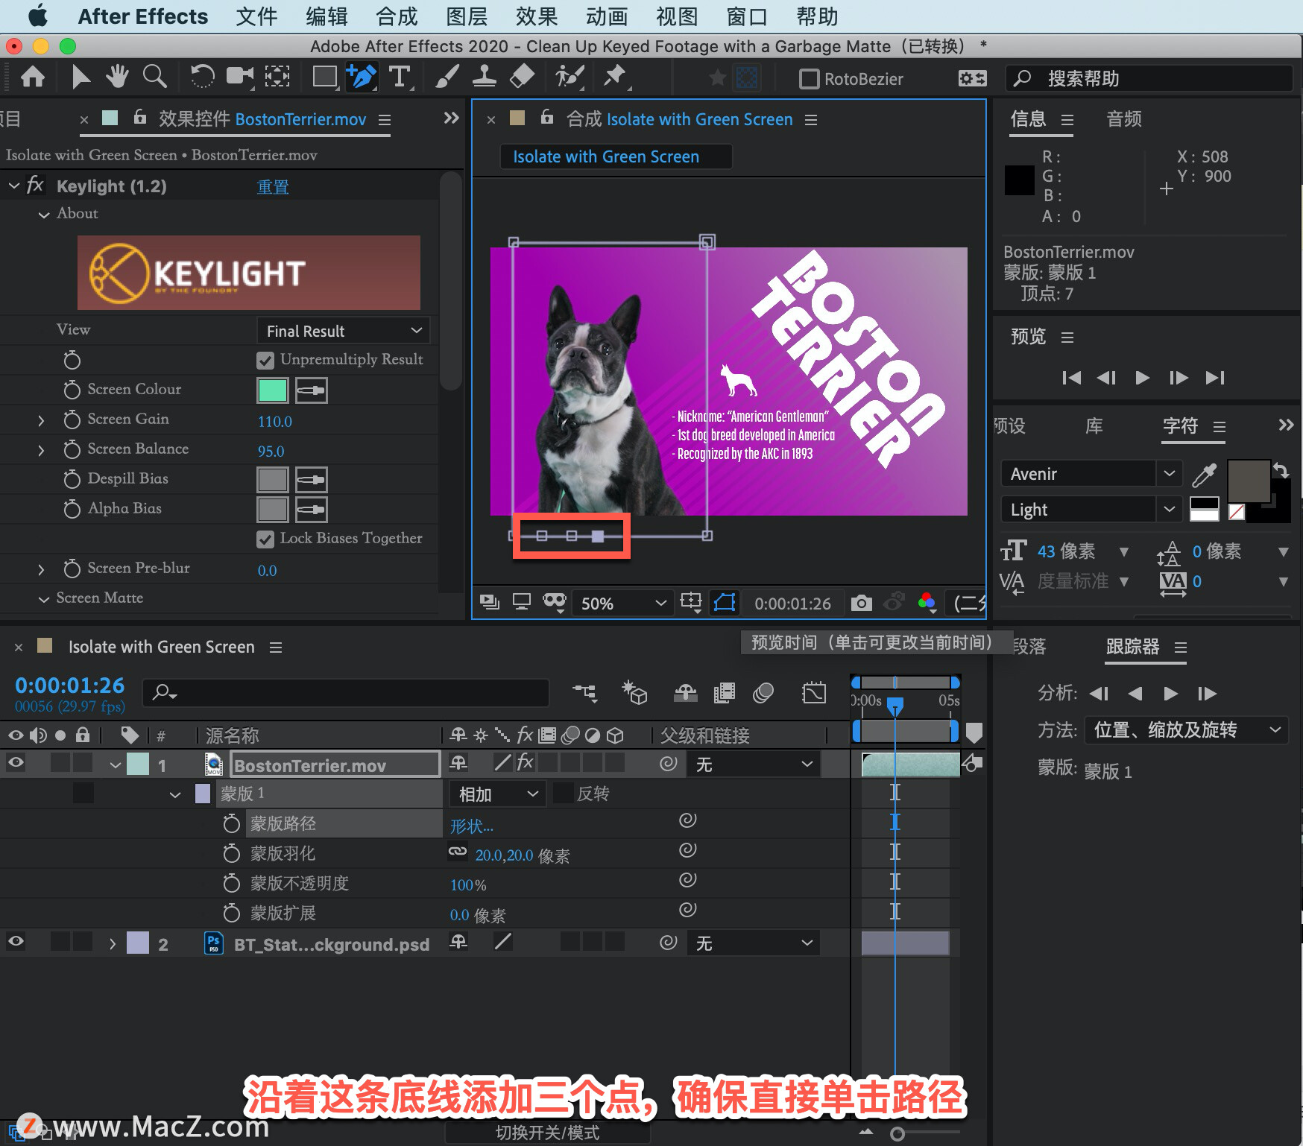The width and height of the screenshot is (1303, 1146).
Task: Select the Roto Brush tool
Action: pyautogui.click(x=570, y=77)
